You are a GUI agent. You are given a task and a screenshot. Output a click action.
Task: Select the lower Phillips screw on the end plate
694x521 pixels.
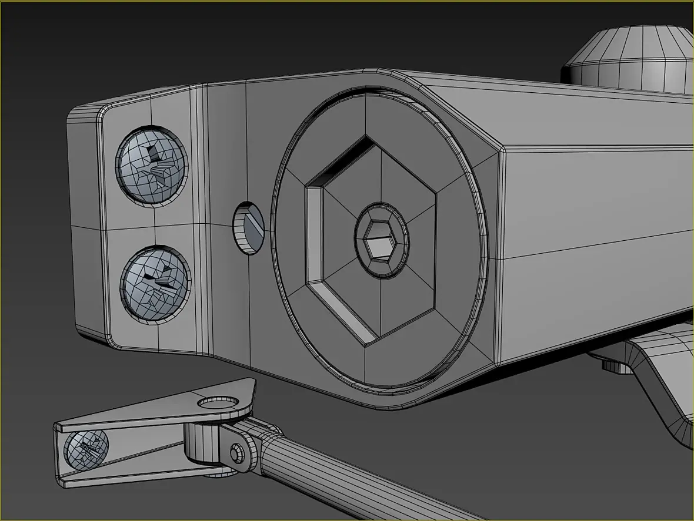(155, 285)
